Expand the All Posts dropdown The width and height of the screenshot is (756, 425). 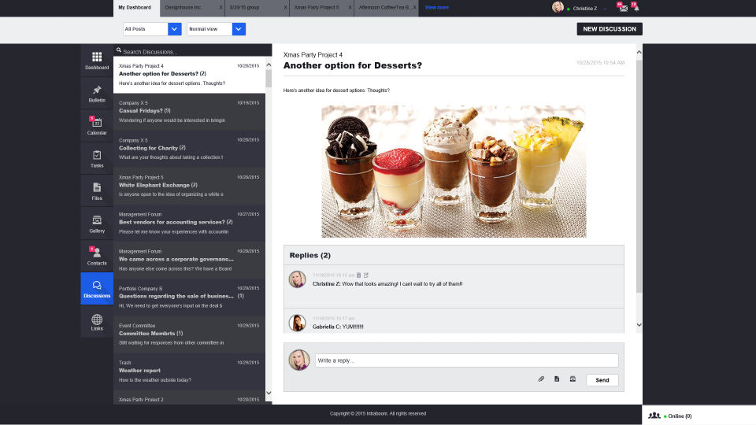tap(175, 29)
